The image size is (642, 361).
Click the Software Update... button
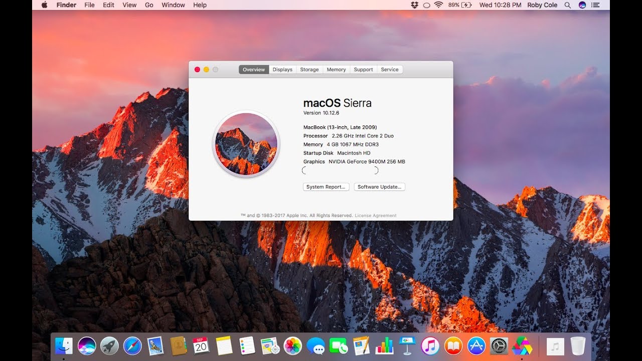click(x=379, y=187)
